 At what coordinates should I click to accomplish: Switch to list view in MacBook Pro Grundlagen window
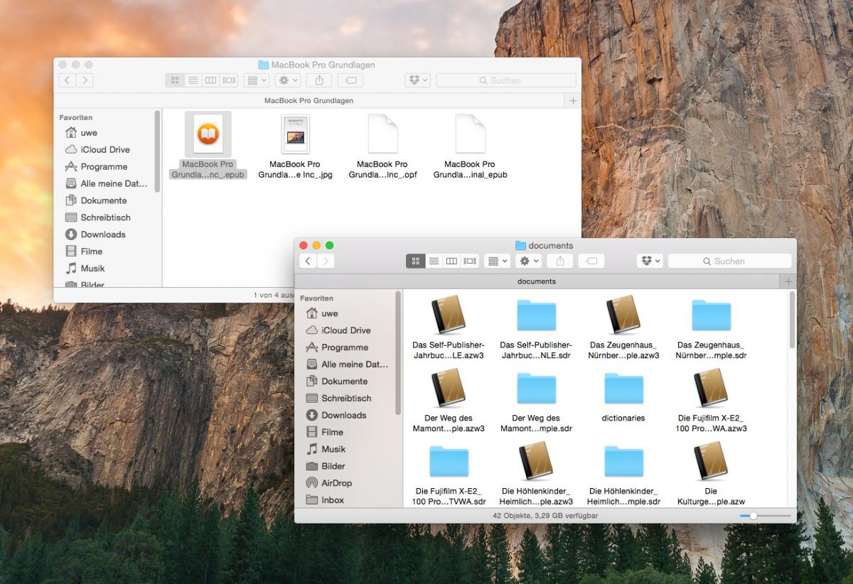pos(193,81)
